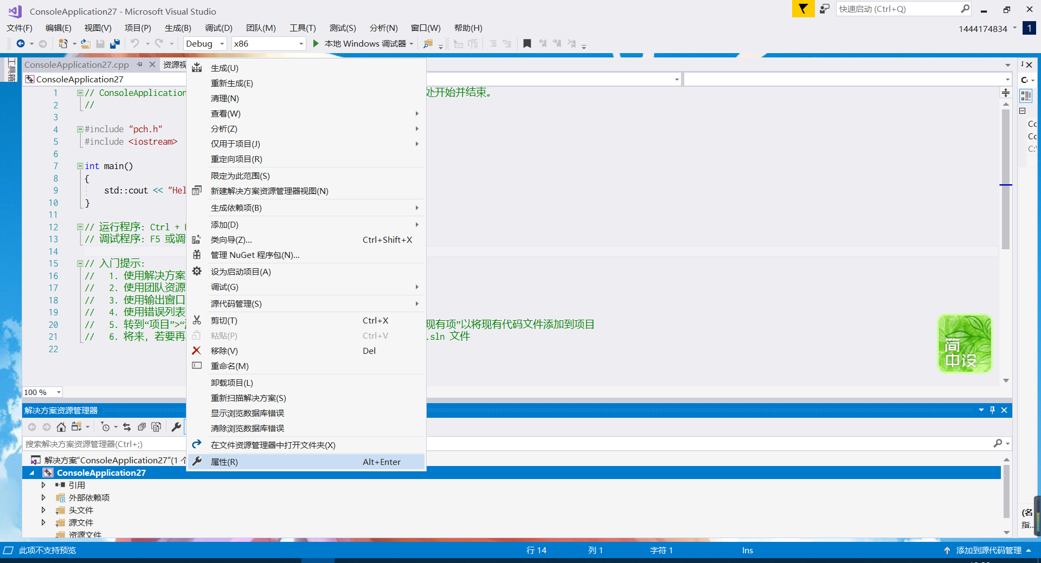The width and height of the screenshot is (1041, 563).
Task: Collapse the int main() block outline
Action: point(80,166)
